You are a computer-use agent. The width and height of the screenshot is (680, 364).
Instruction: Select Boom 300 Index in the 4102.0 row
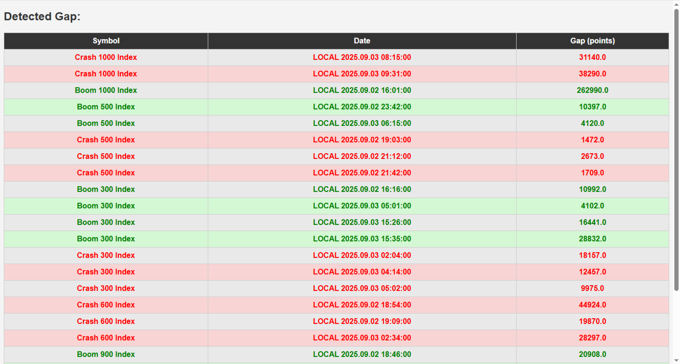(106, 206)
